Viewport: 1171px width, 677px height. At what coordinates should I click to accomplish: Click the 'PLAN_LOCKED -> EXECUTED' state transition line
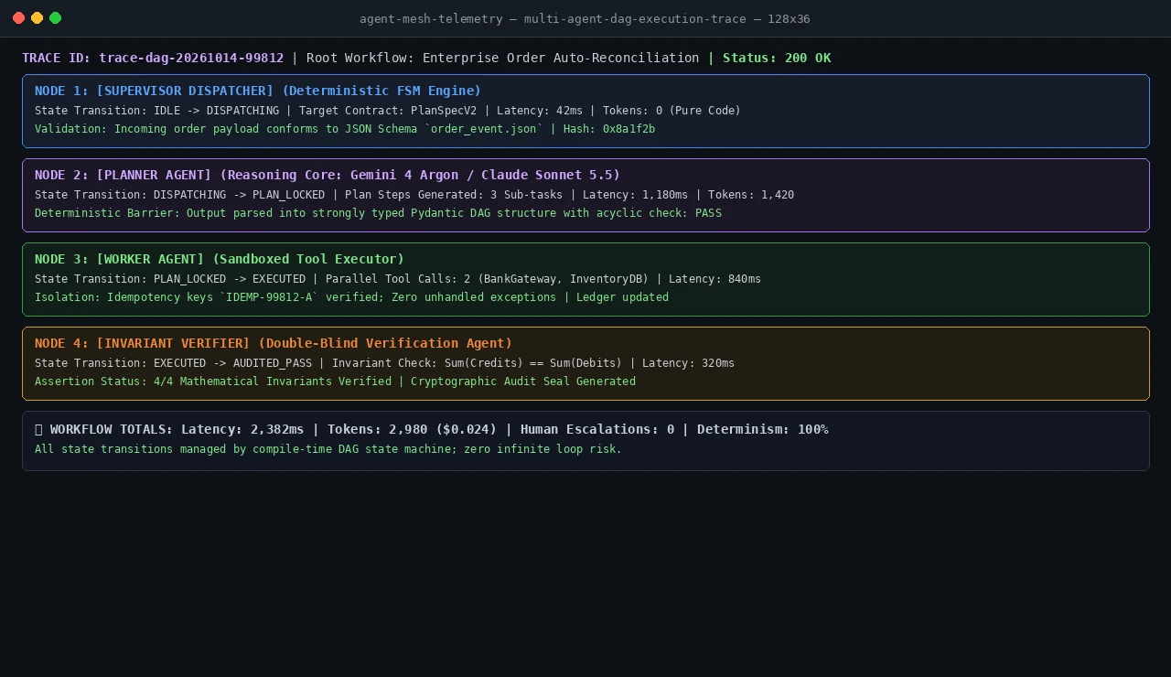(398, 279)
